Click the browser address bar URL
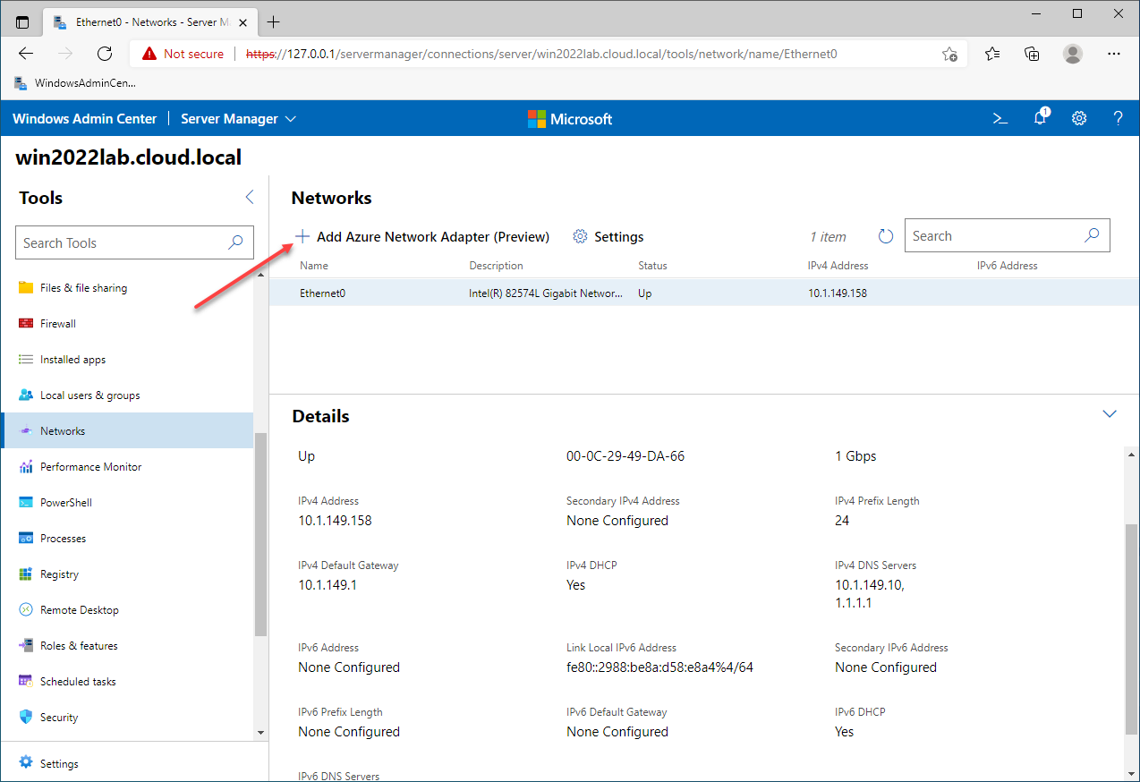 click(541, 54)
